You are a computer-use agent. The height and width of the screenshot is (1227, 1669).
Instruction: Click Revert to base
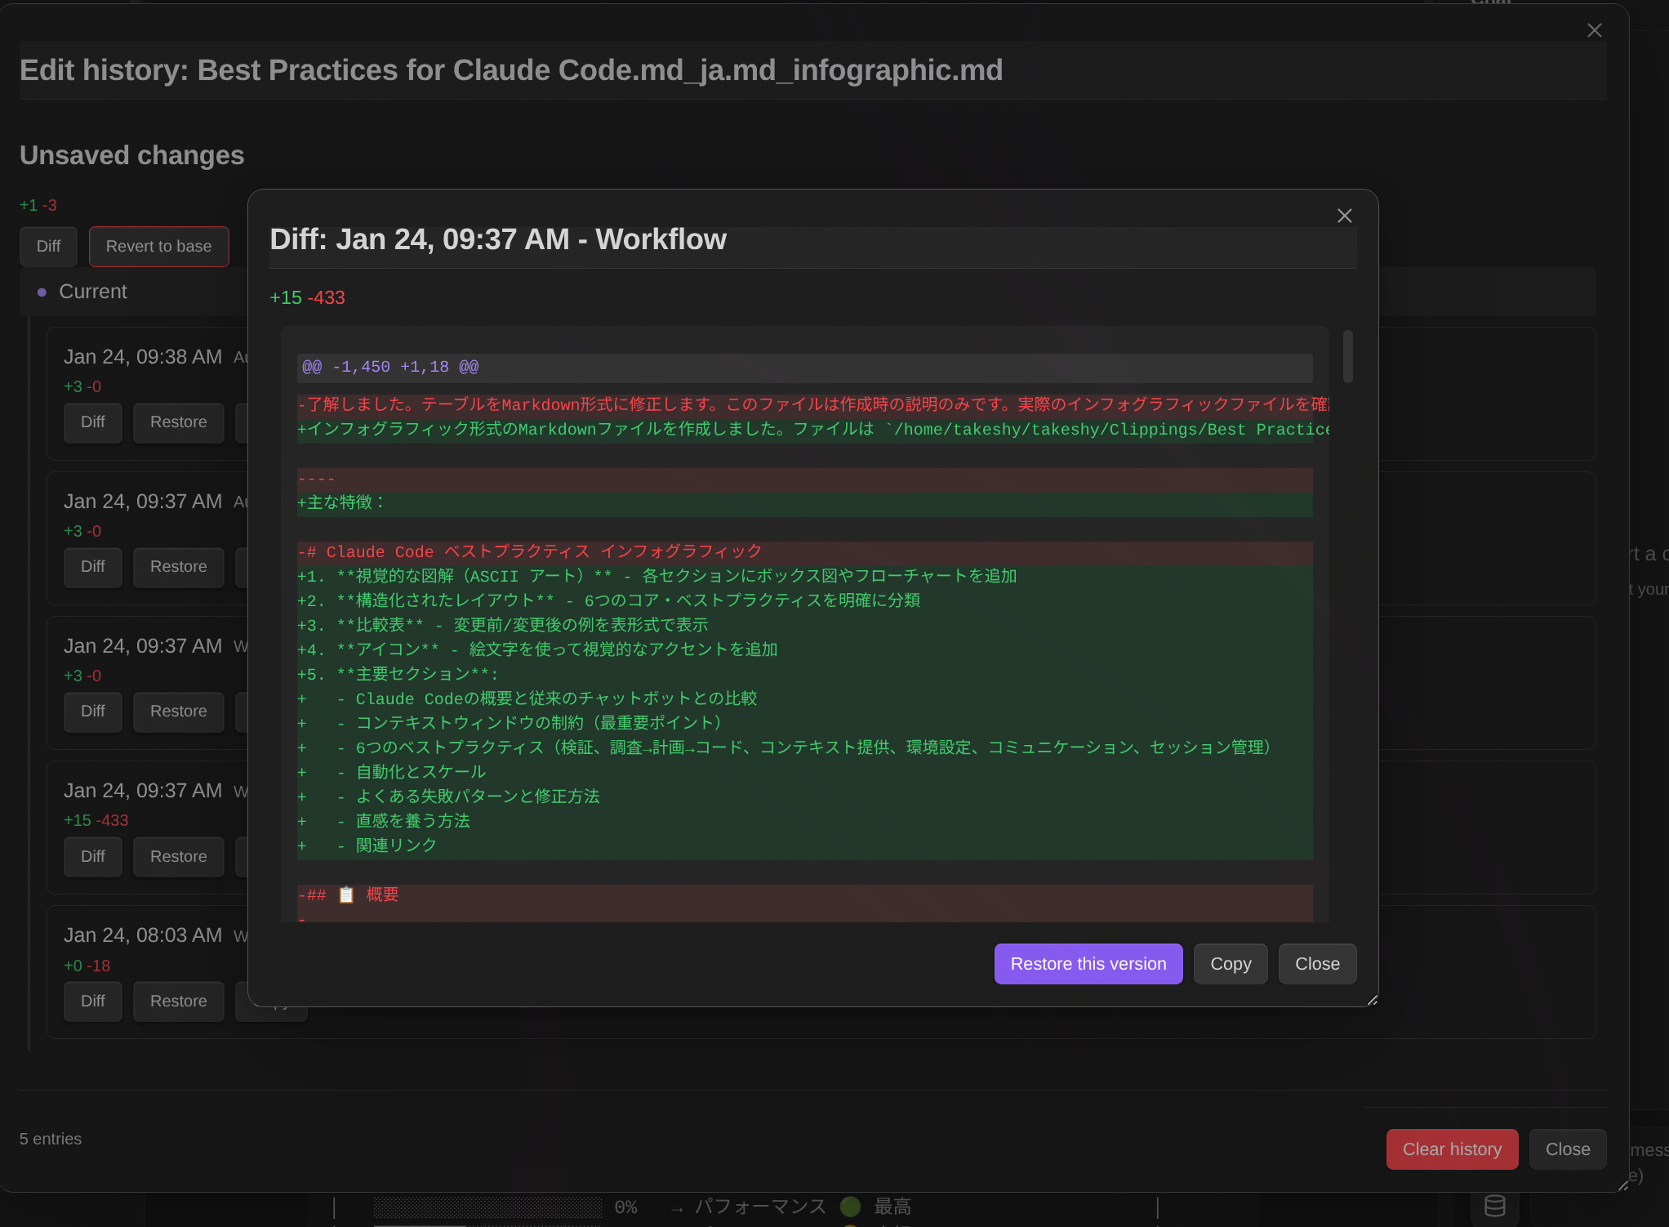point(158,247)
